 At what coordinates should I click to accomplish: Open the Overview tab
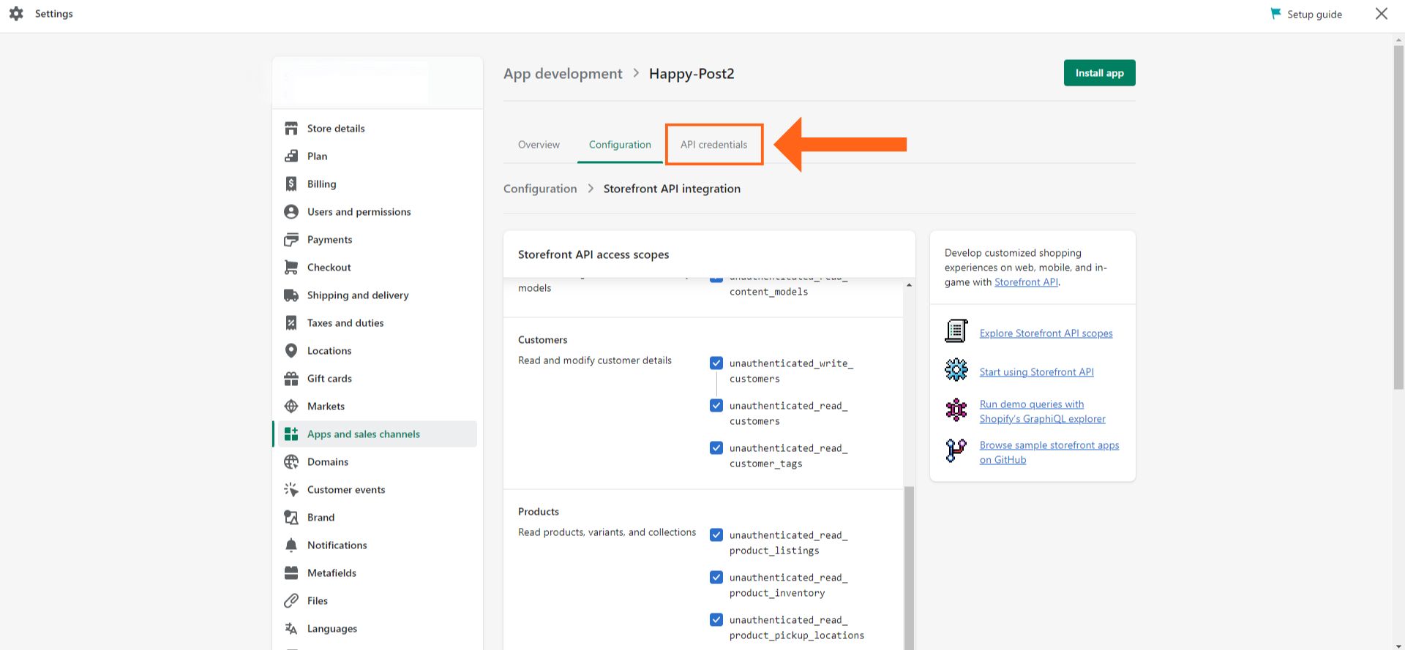[x=539, y=145]
